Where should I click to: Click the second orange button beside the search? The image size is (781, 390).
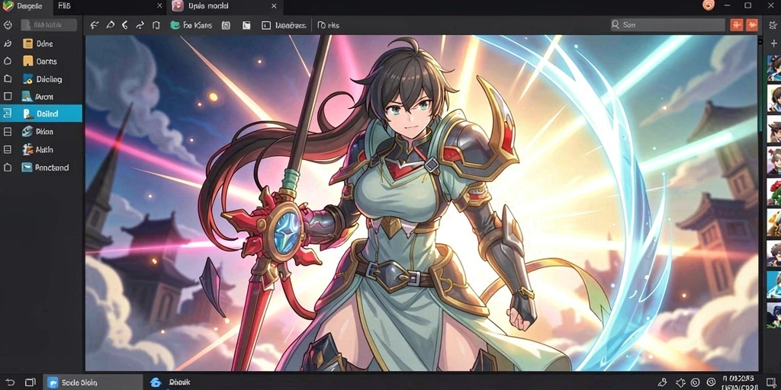[x=752, y=24]
